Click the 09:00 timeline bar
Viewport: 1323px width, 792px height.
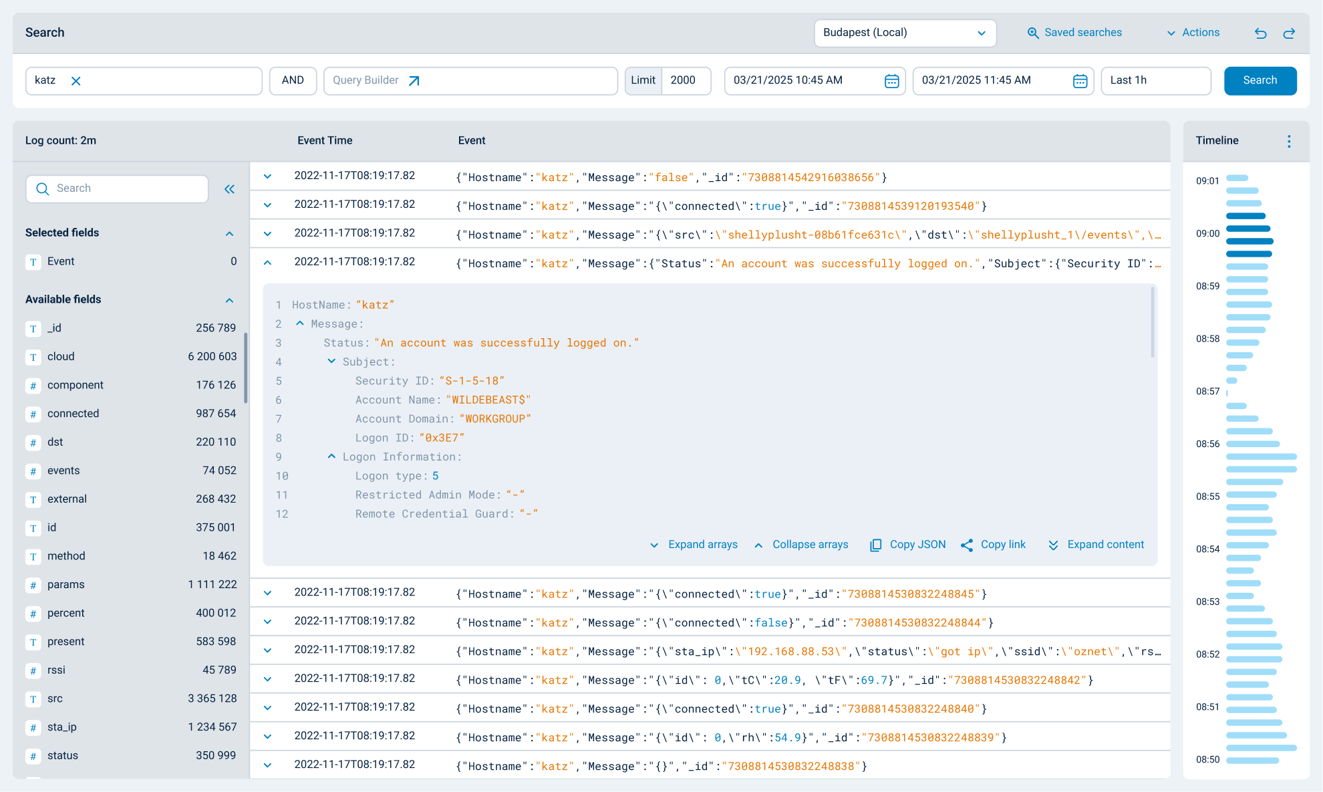(1248, 229)
